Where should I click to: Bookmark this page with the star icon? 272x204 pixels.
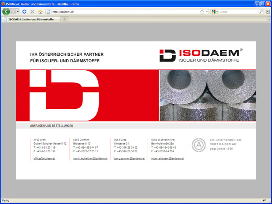pos(202,12)
